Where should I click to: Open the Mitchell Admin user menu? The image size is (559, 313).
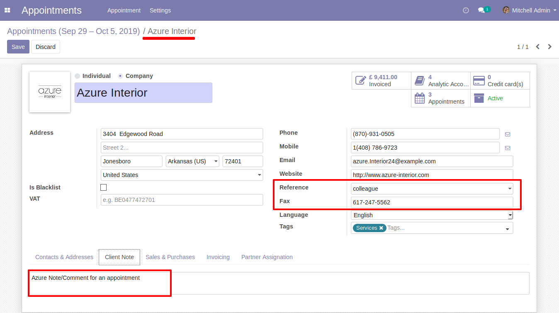click(x=529, y=10)
